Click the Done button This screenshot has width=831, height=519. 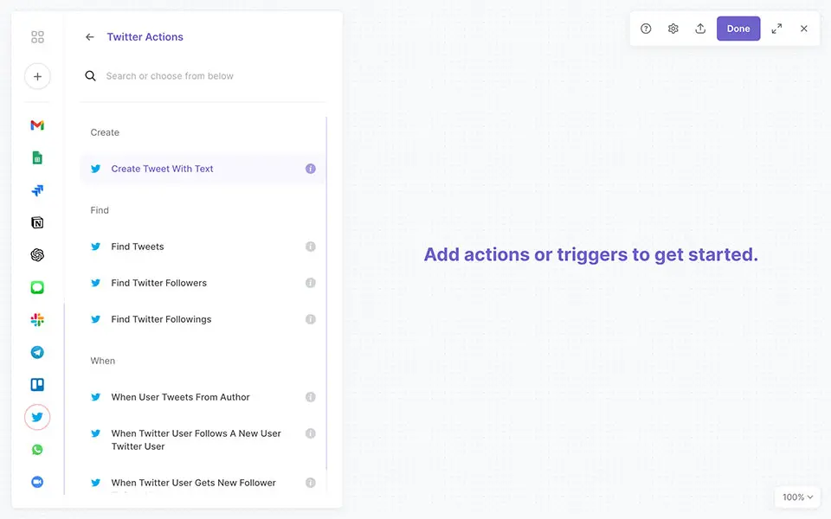click(738, 29)
